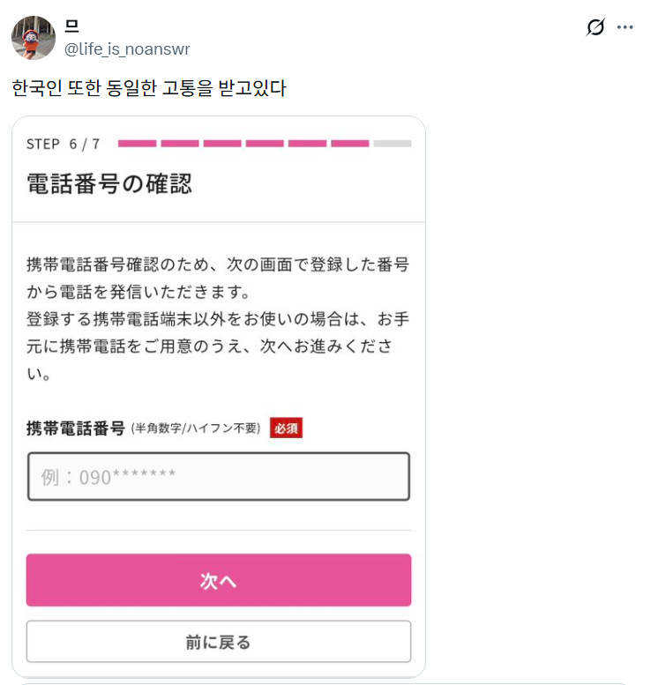Viewport: 651px width, 685px height.
Task: Click the 電話番号の確認 heading
Action: (108, 183)
